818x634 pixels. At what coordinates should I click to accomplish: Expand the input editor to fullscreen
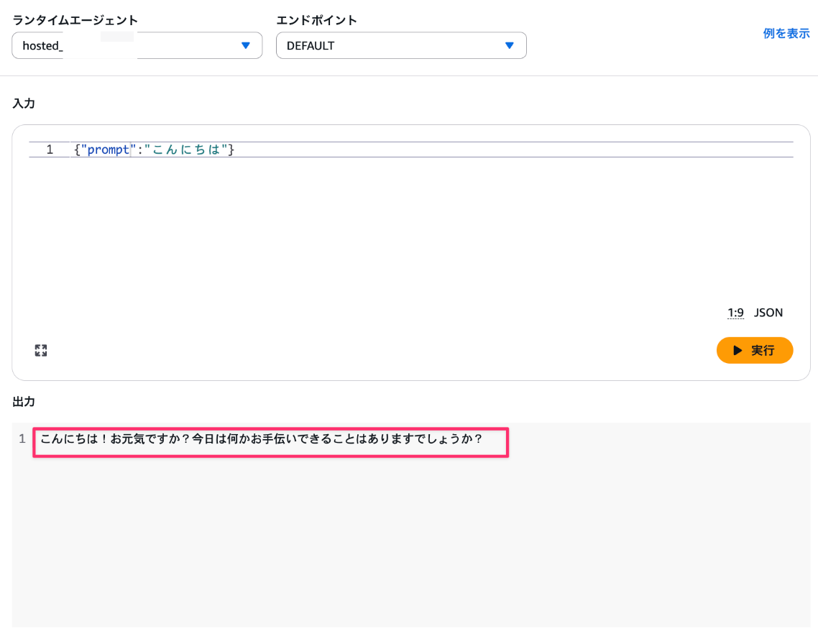[41, 350]
